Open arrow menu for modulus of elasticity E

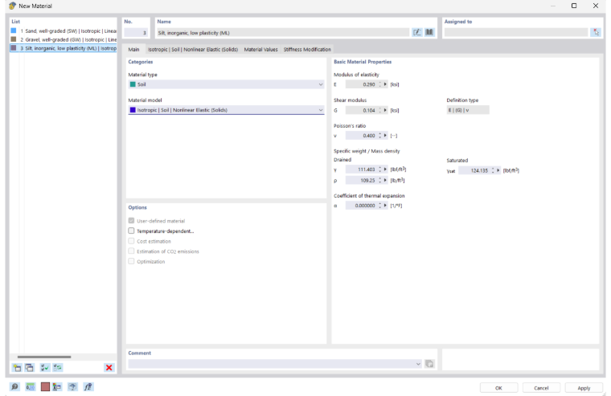click(x=385, y=84)
